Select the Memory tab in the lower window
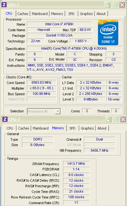This screenshot has height=206, width=127. pos(58,128)
